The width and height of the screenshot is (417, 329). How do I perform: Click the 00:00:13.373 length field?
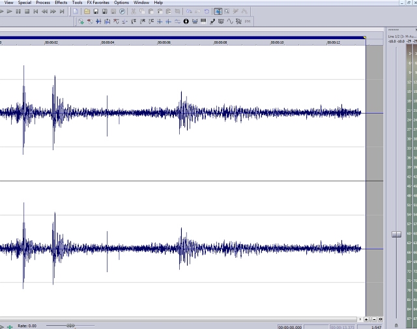tap(342, 327)
